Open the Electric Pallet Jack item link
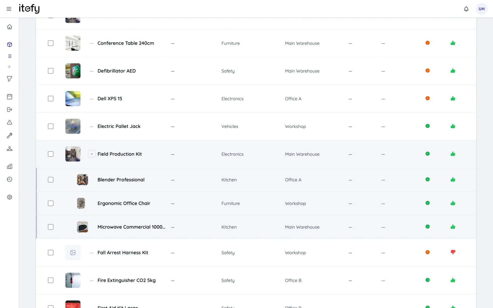 (x=119, y=126)
